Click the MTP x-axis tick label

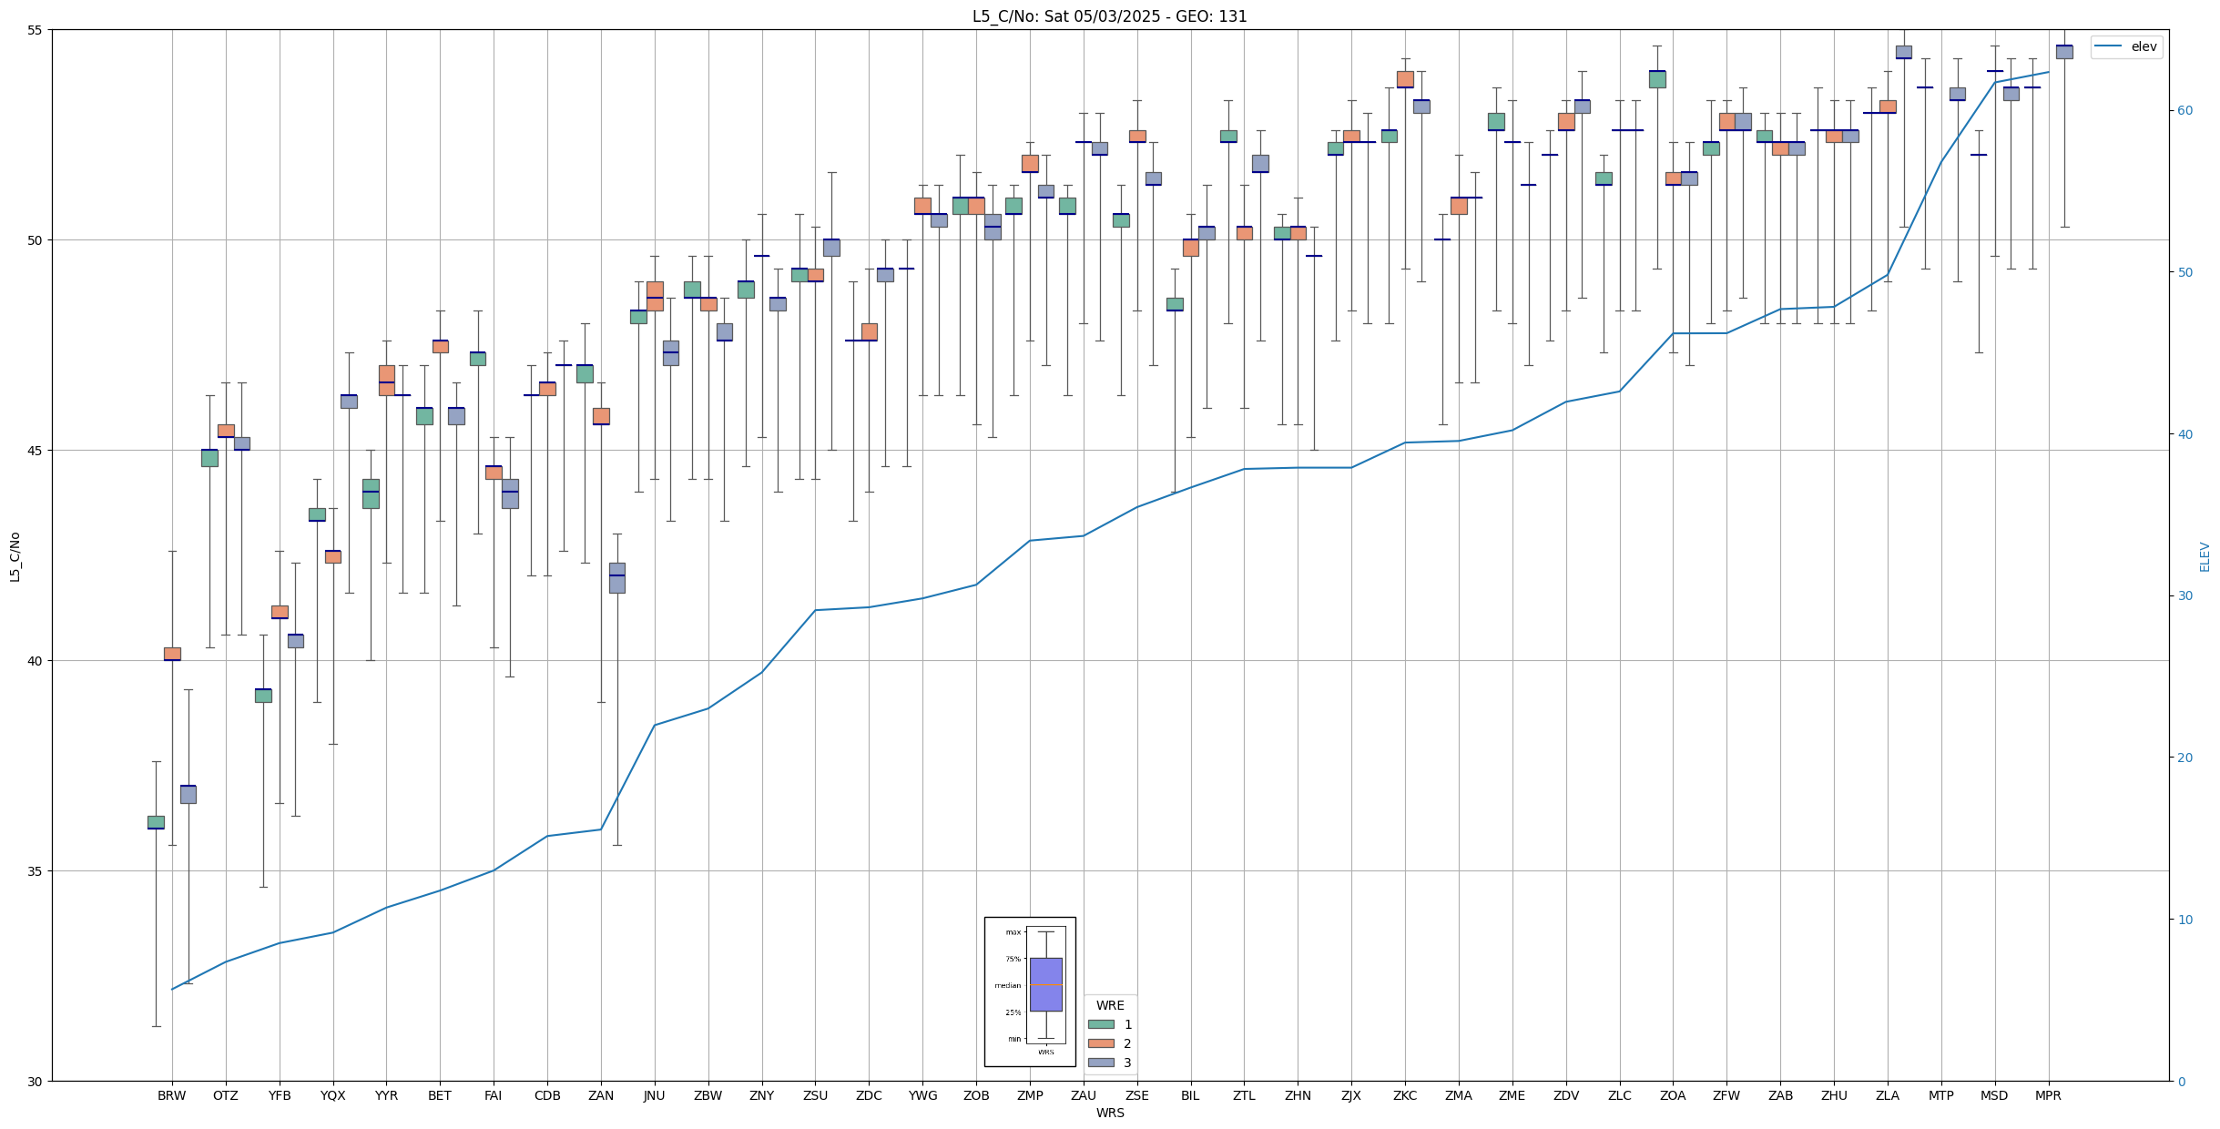coord(1940,1095)
